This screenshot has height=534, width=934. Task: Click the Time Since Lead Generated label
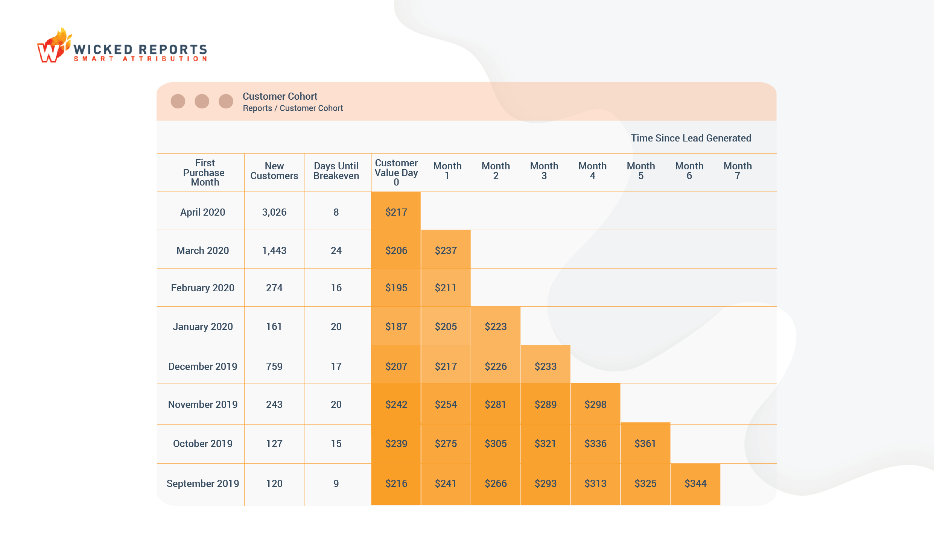point(691,138)
